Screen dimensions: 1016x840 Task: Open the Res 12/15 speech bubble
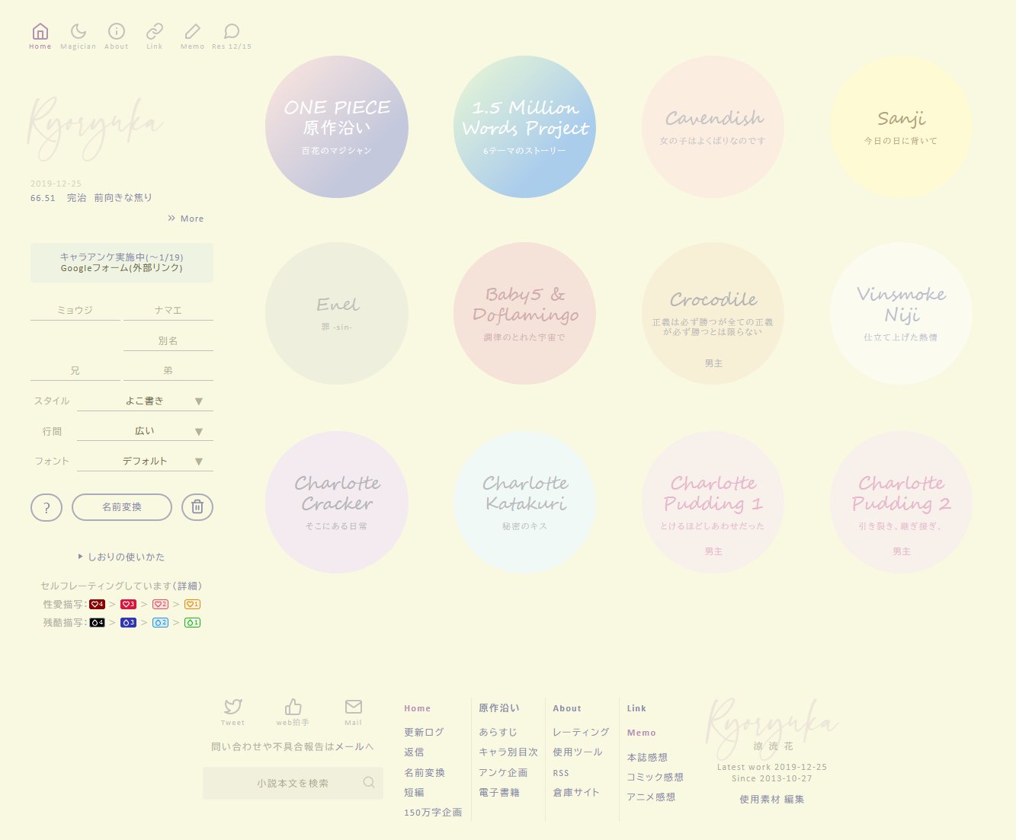coord(232,31)
